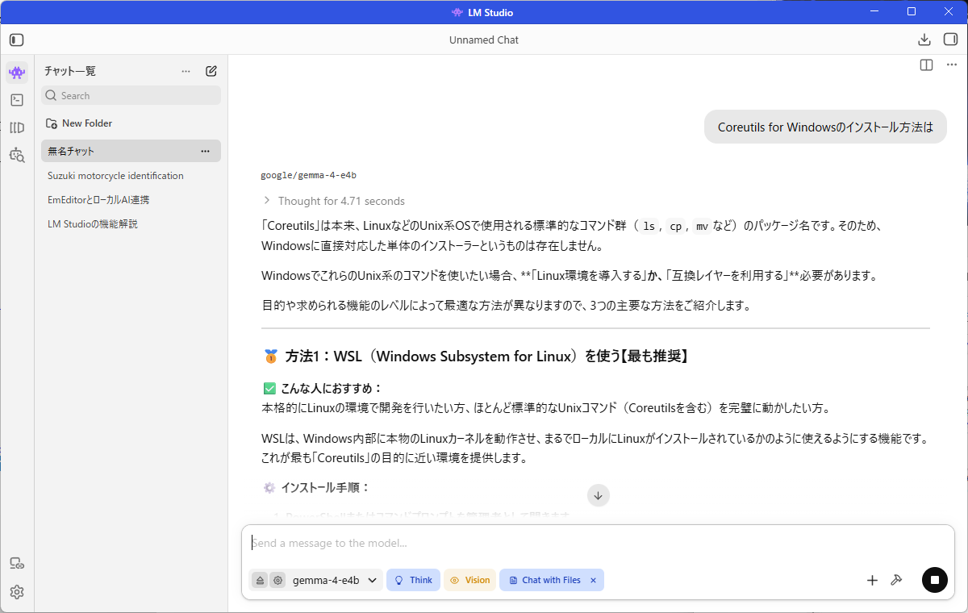Expand the Thought for 4.71 seconds section
Image resolution: width=968 pixels, height=613 pixels.
pyautogui.click(x=334, y=201)
